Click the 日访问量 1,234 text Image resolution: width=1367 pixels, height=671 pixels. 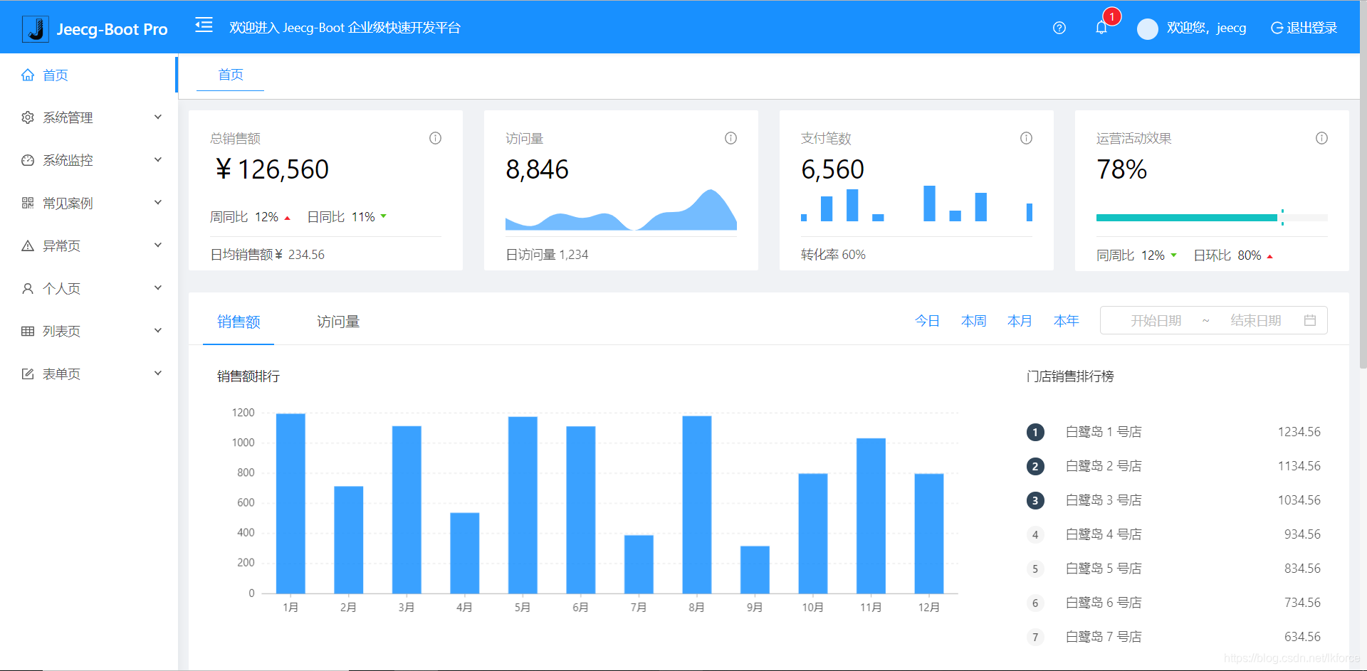(547, 255)
